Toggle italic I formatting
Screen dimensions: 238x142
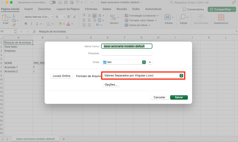tap(31, 24)
